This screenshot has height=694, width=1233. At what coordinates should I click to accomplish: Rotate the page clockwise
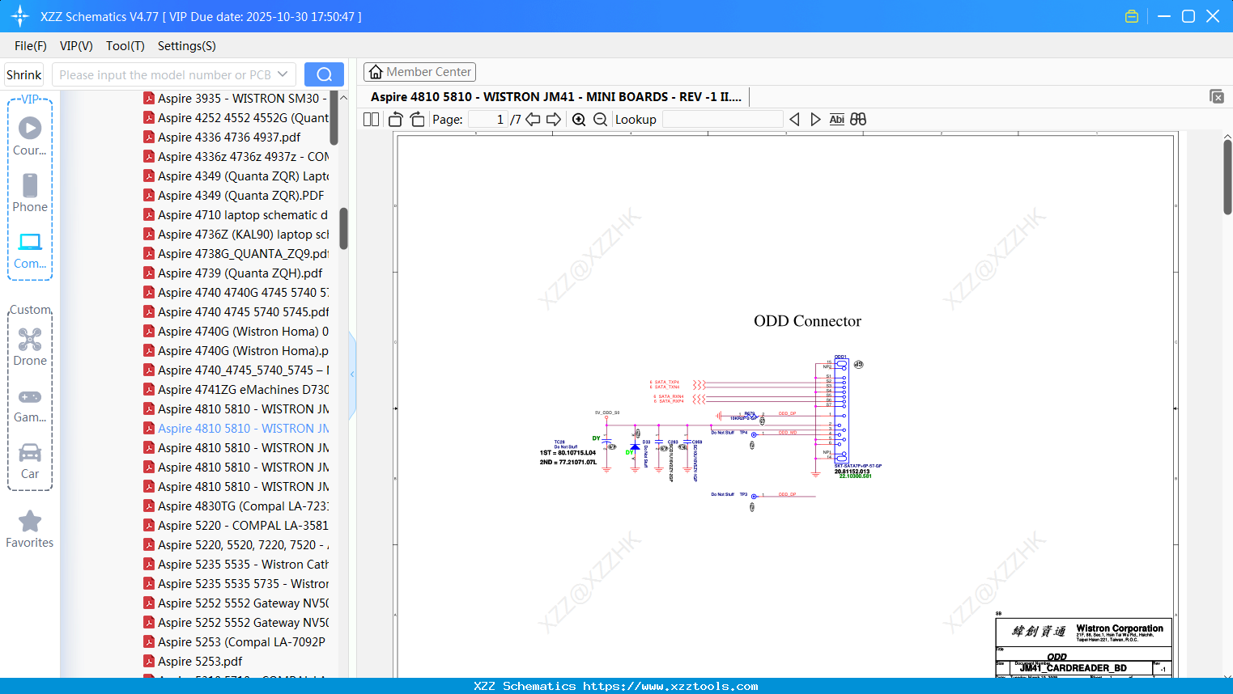click(x=417, y=120)
